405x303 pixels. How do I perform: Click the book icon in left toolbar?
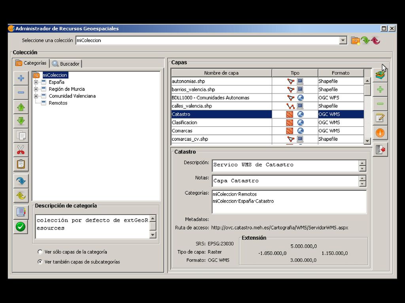(21, 212)
